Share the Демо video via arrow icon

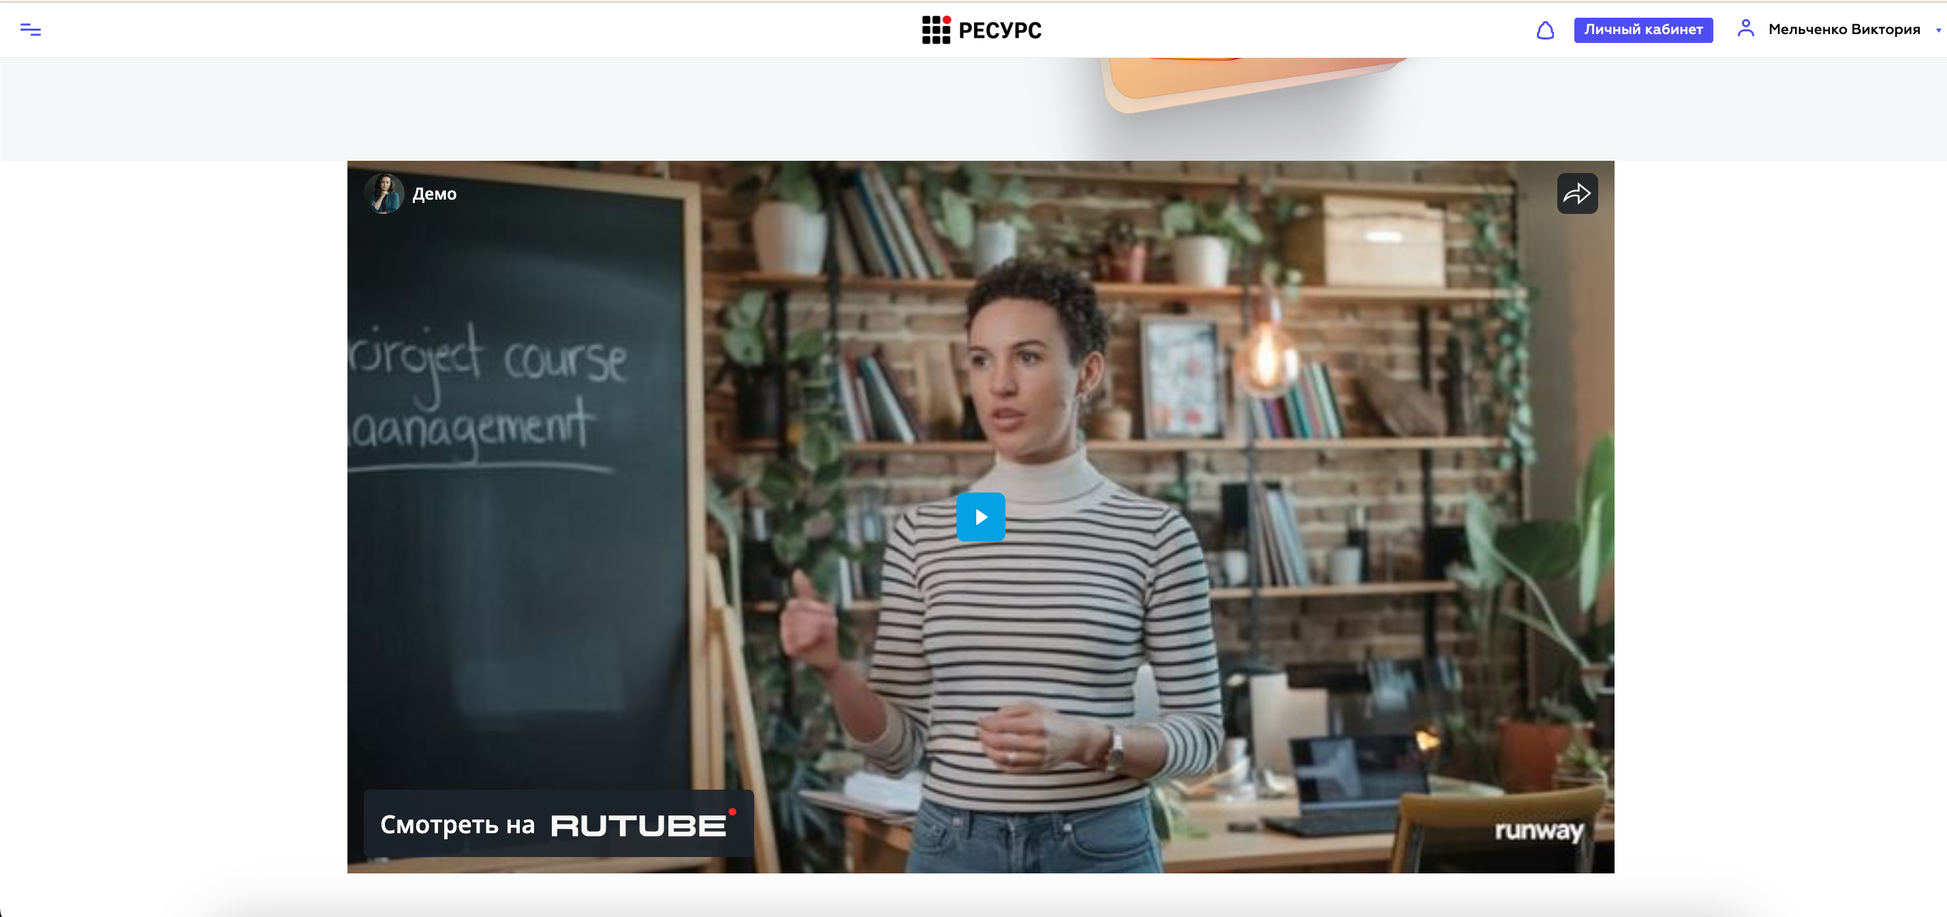tap(1576, 193)
